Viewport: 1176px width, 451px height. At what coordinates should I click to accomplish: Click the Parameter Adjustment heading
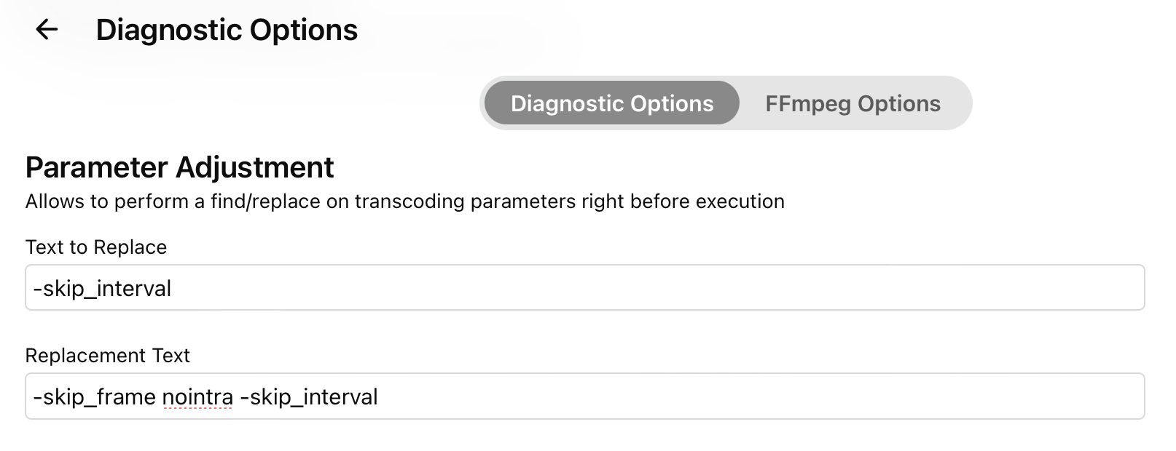coord(179,167)
